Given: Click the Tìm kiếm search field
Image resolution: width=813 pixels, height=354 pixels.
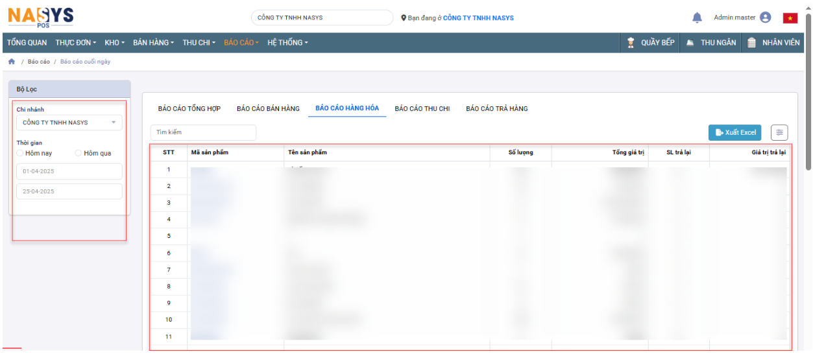Looking at the screenshot, I should tap(203, 132).
